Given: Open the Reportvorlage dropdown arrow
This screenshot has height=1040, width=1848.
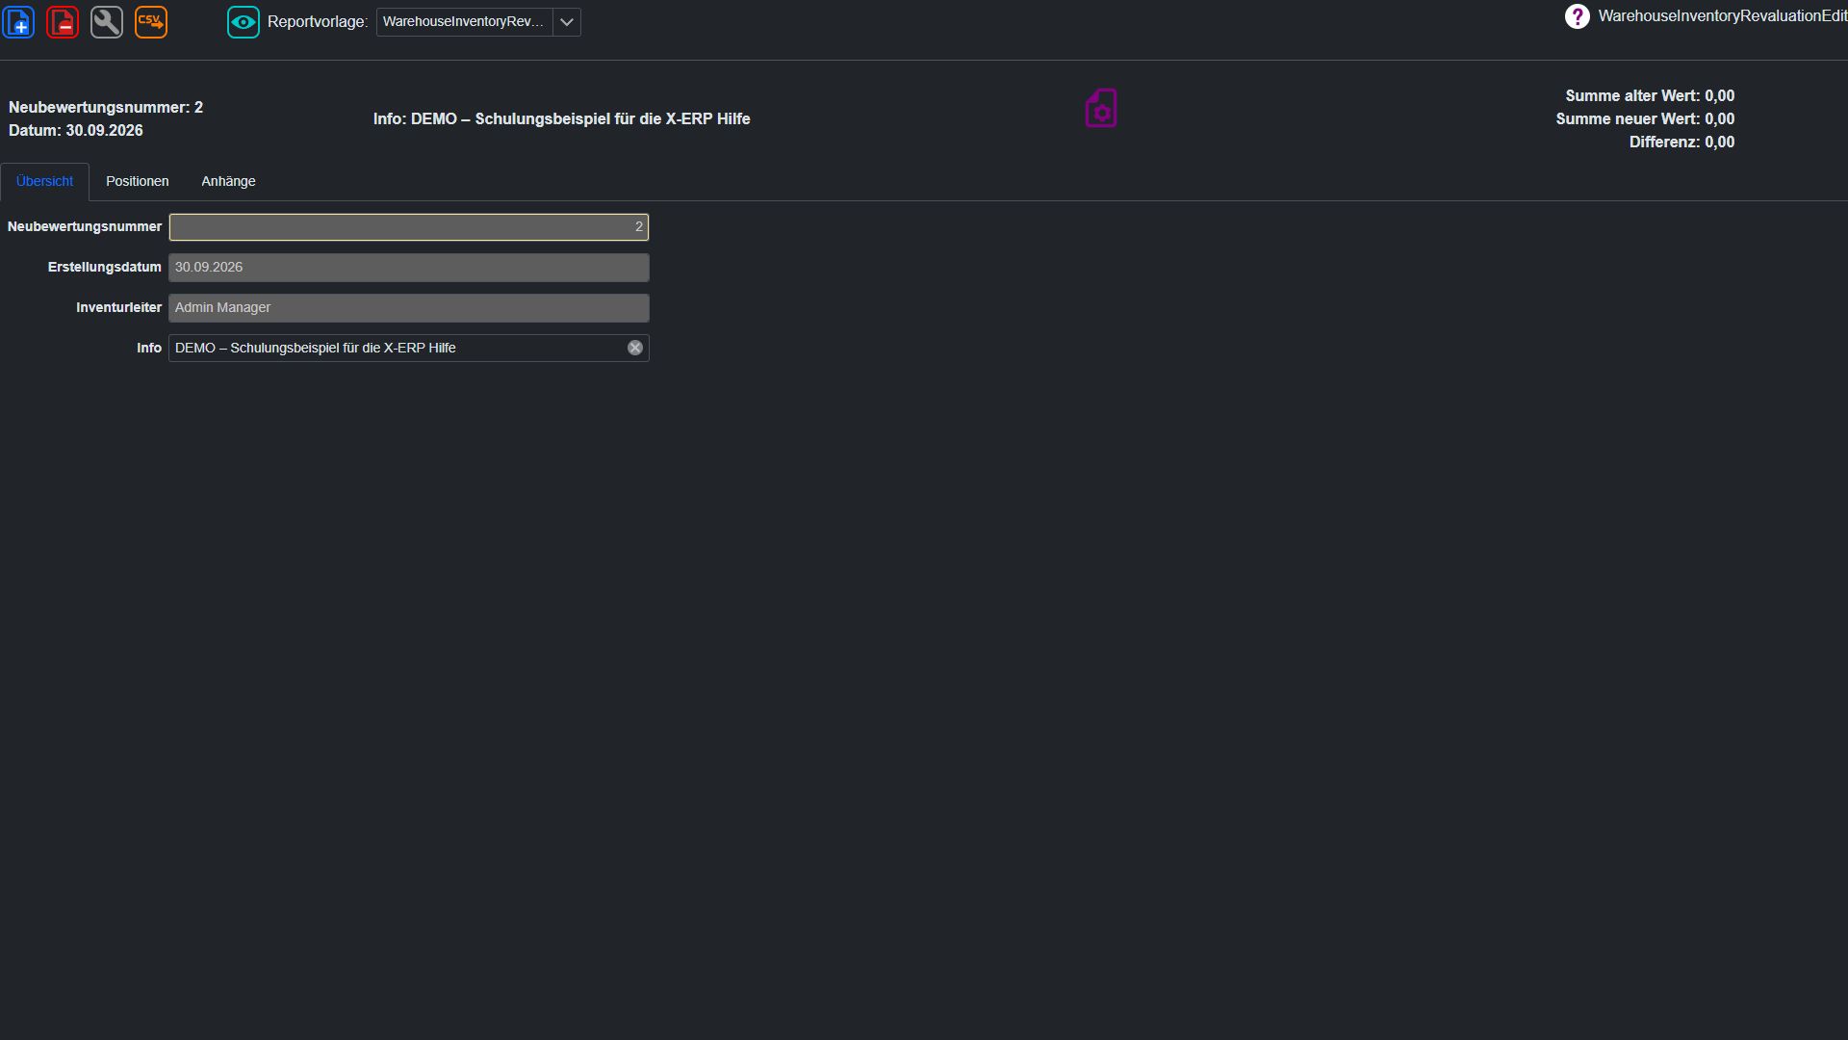Looking at the screenshot, I should [x=567, y=22].
